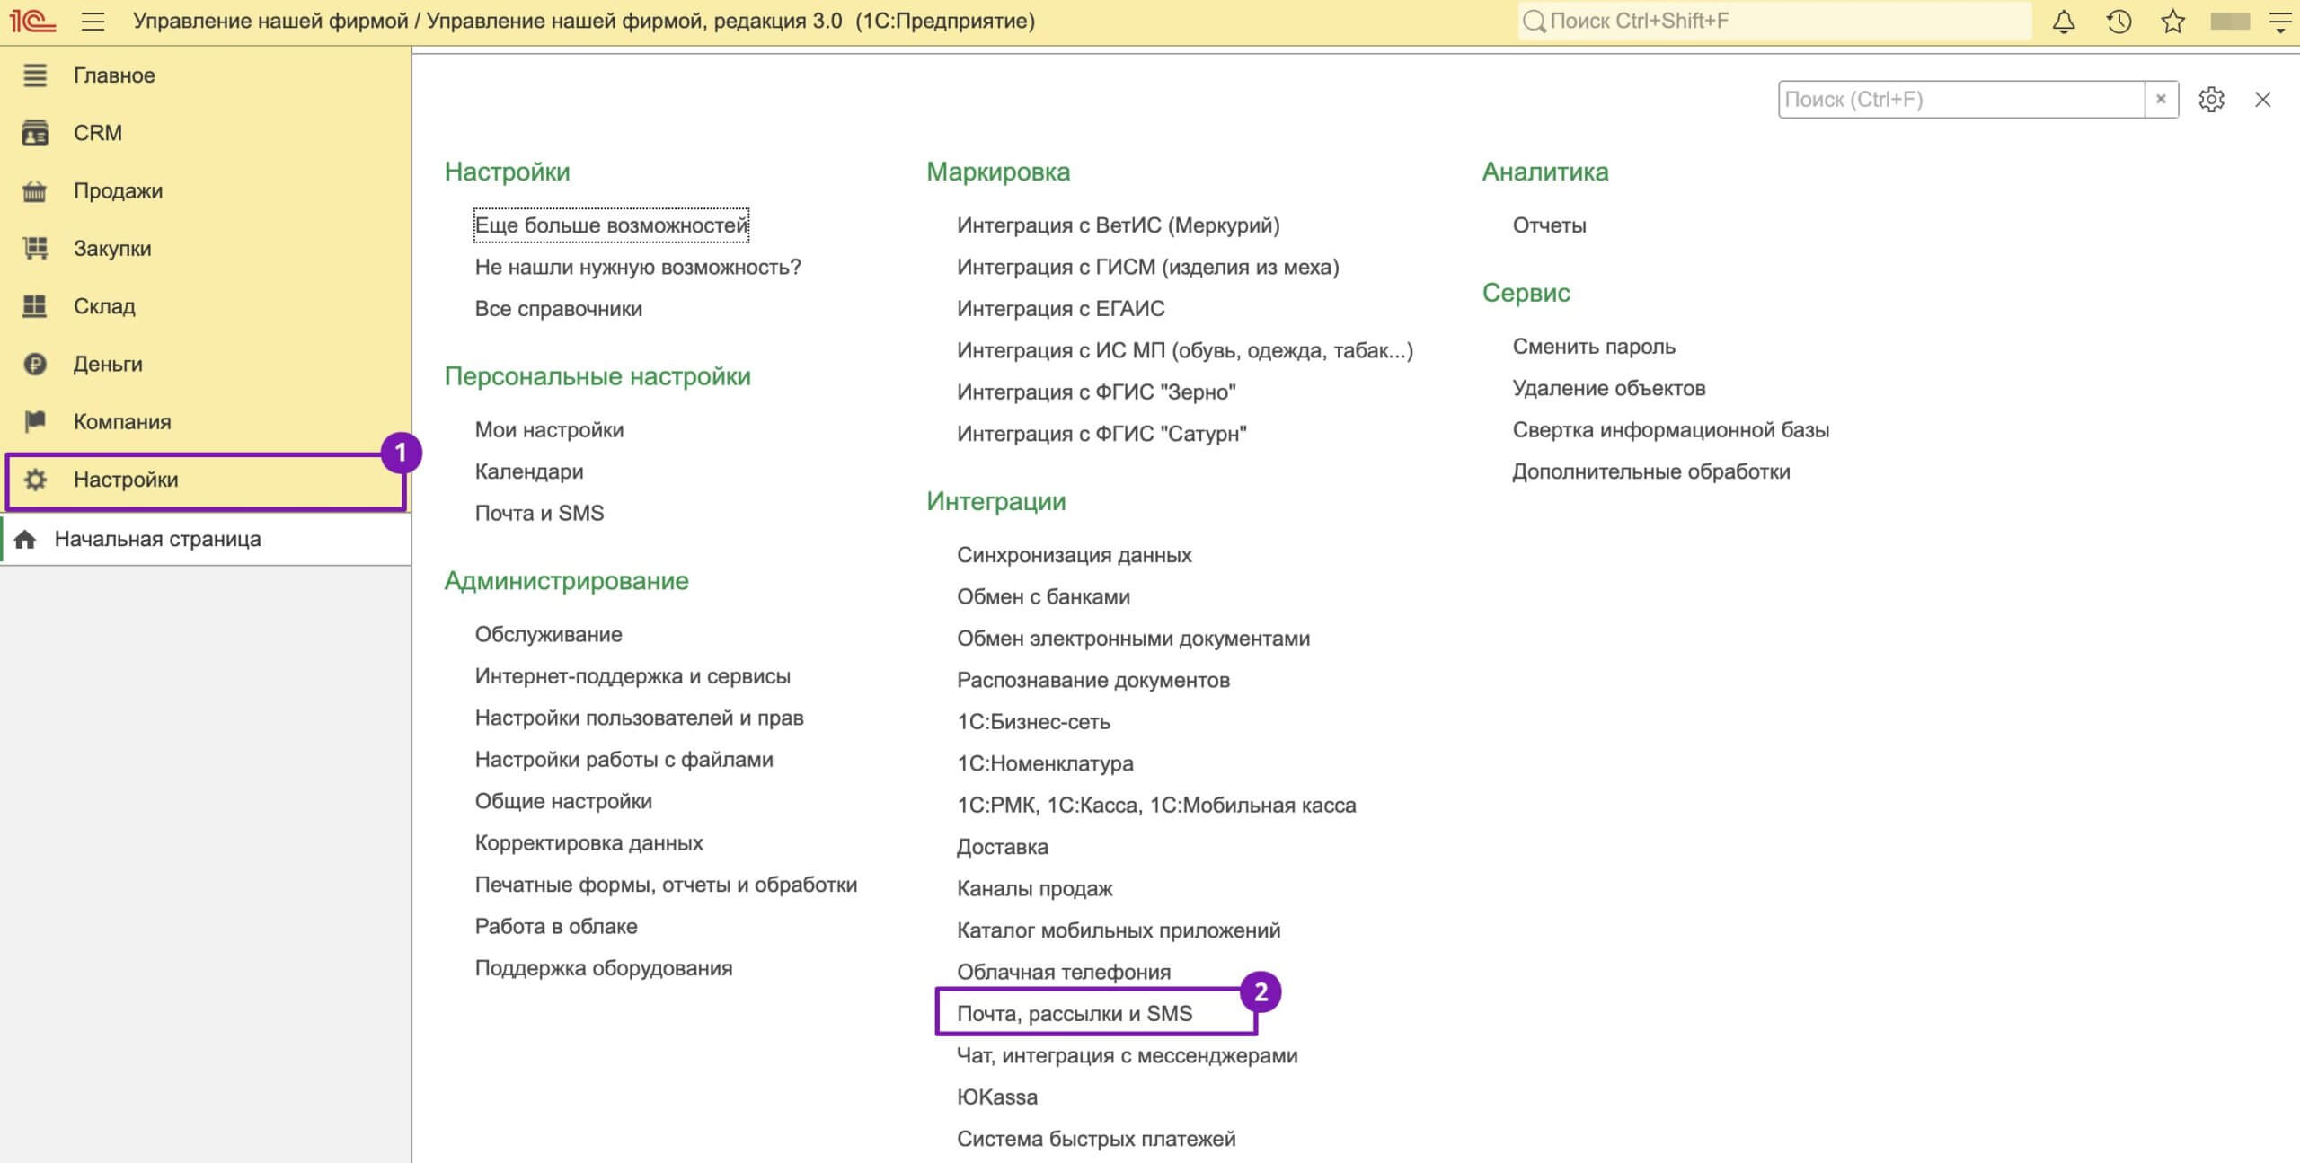Open Корректировка данных
This screenshot has width=2300, height=1163.
(588, 843)
